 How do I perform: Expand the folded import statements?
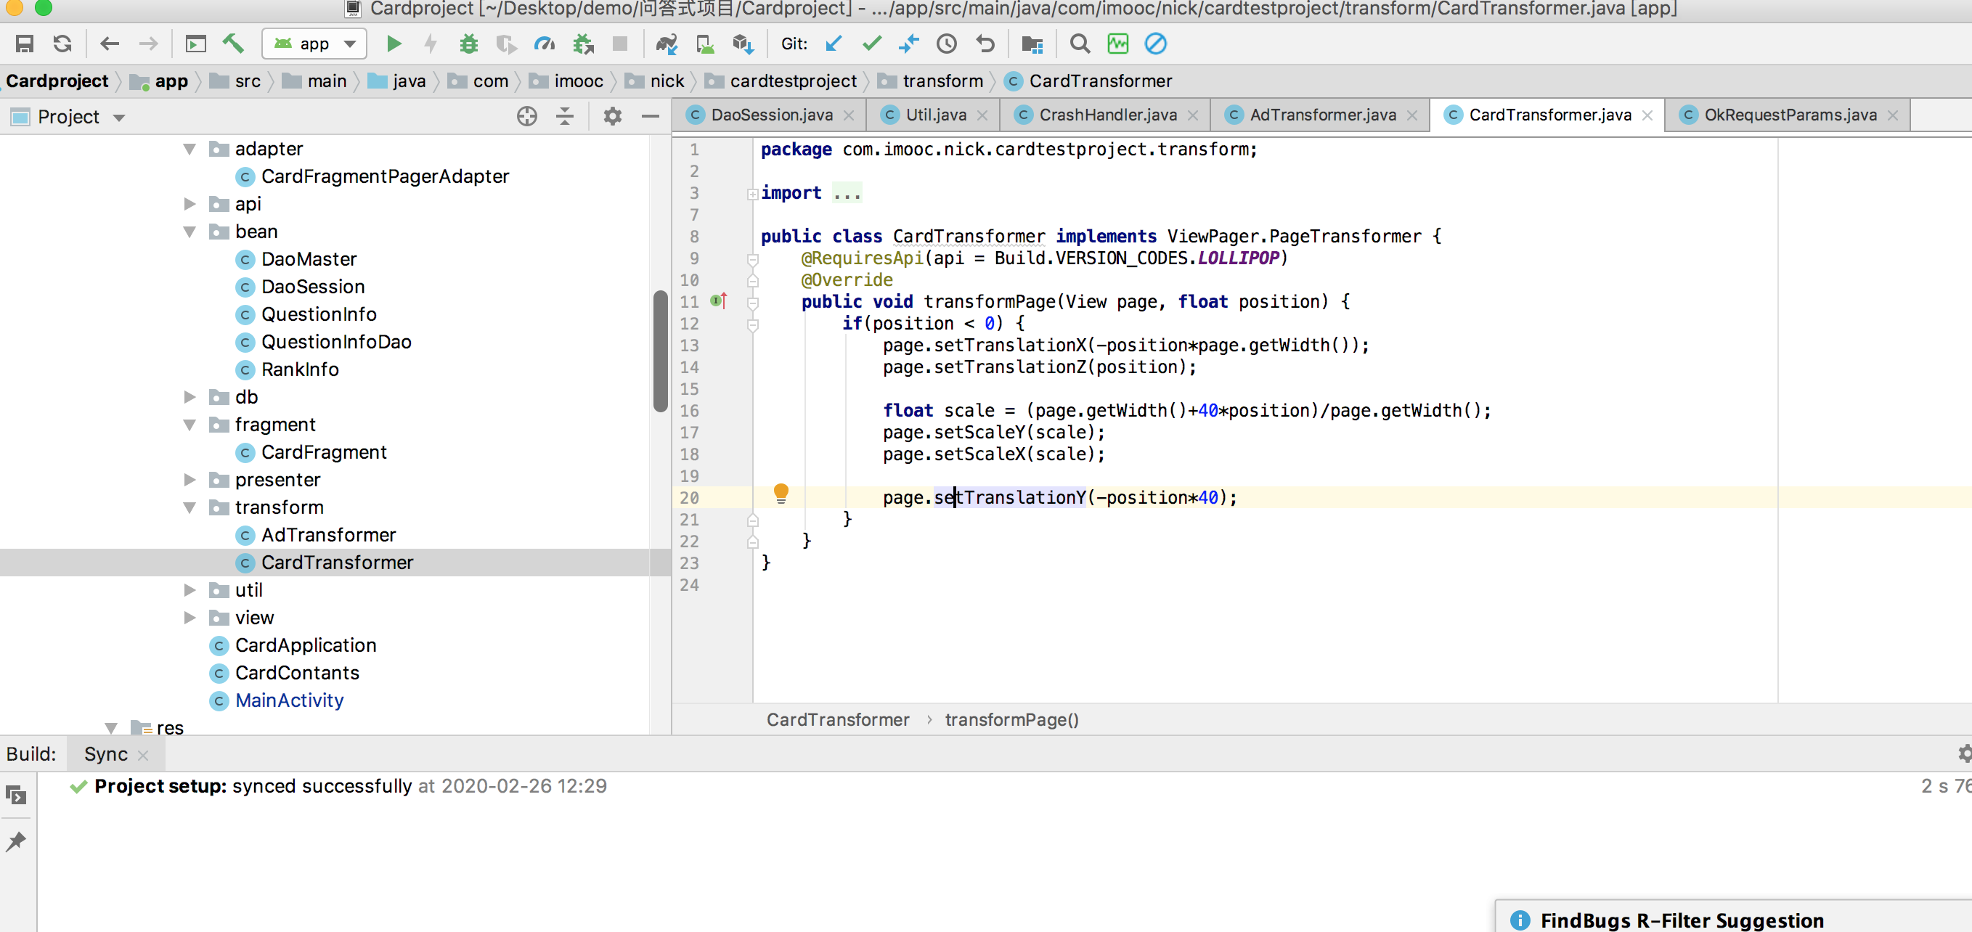(752, 194)
